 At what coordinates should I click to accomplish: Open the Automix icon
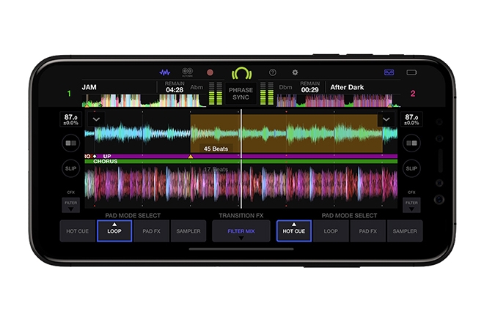pyautogui.click(x=187, y=72)
